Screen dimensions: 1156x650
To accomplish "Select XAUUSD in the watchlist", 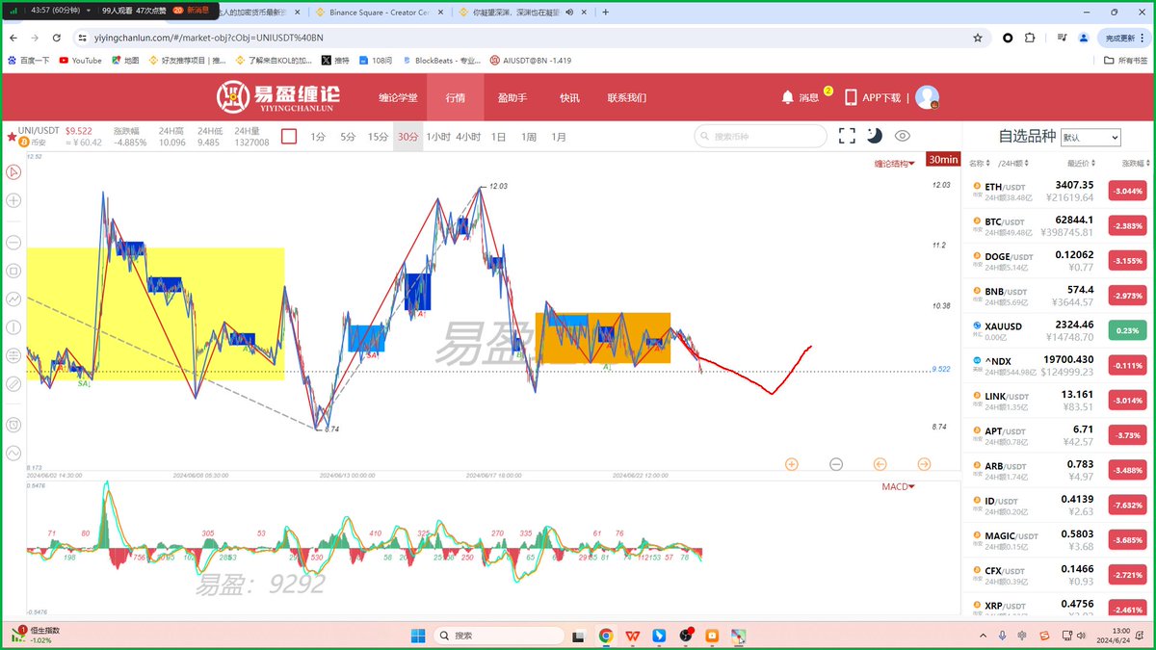I will point(1058,331).
